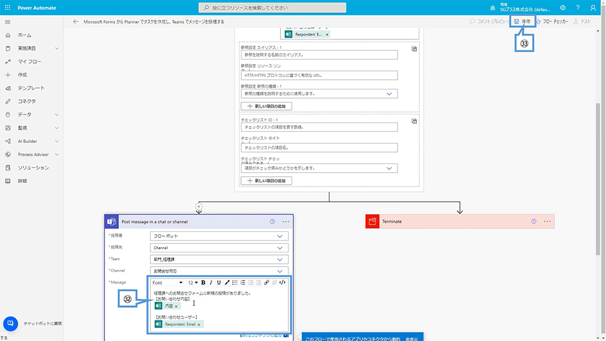
Task: Open help for Terminate action
Action: tap(534, 221)
